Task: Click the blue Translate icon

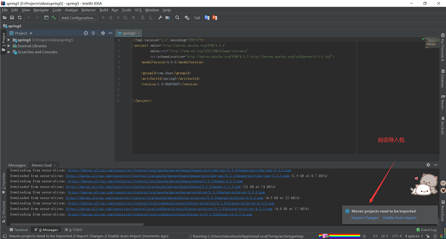Action: tap(207, 18)
